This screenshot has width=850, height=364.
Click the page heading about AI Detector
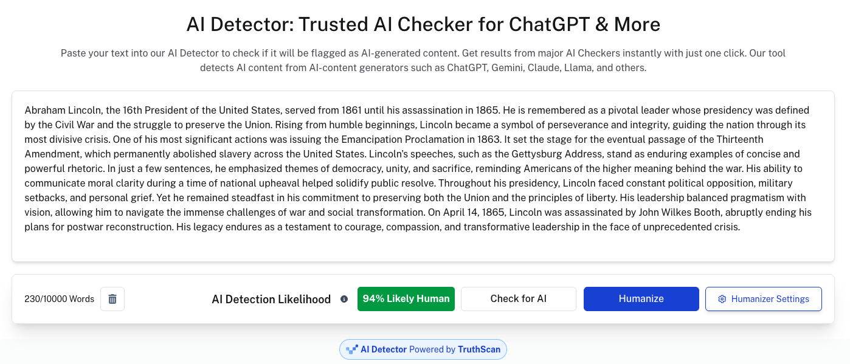(x=423, y=24)
